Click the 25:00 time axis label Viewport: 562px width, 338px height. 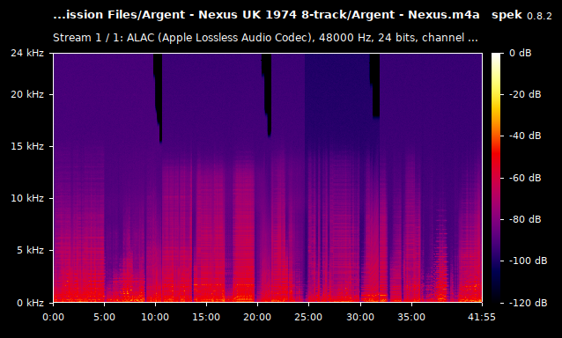308,317
